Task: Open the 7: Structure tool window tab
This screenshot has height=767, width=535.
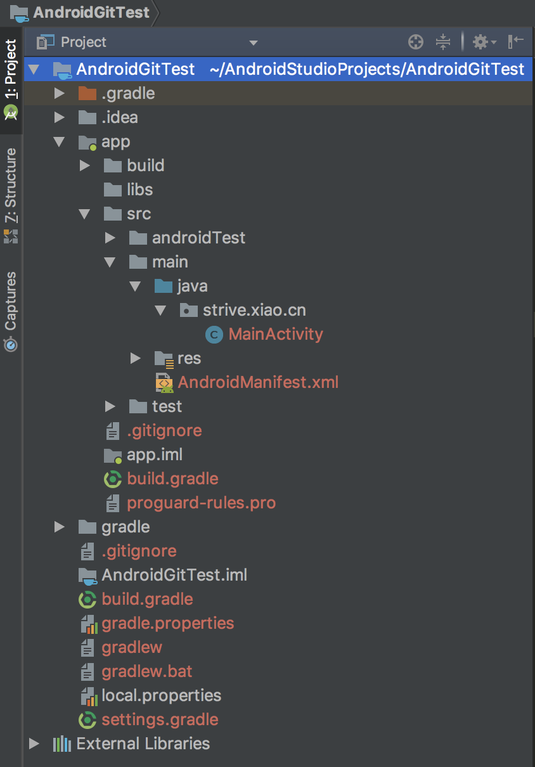Action: (11, 195)
